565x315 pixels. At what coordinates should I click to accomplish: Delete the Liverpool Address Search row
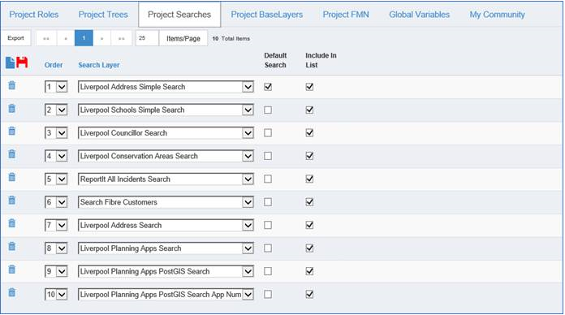(12, 223)
